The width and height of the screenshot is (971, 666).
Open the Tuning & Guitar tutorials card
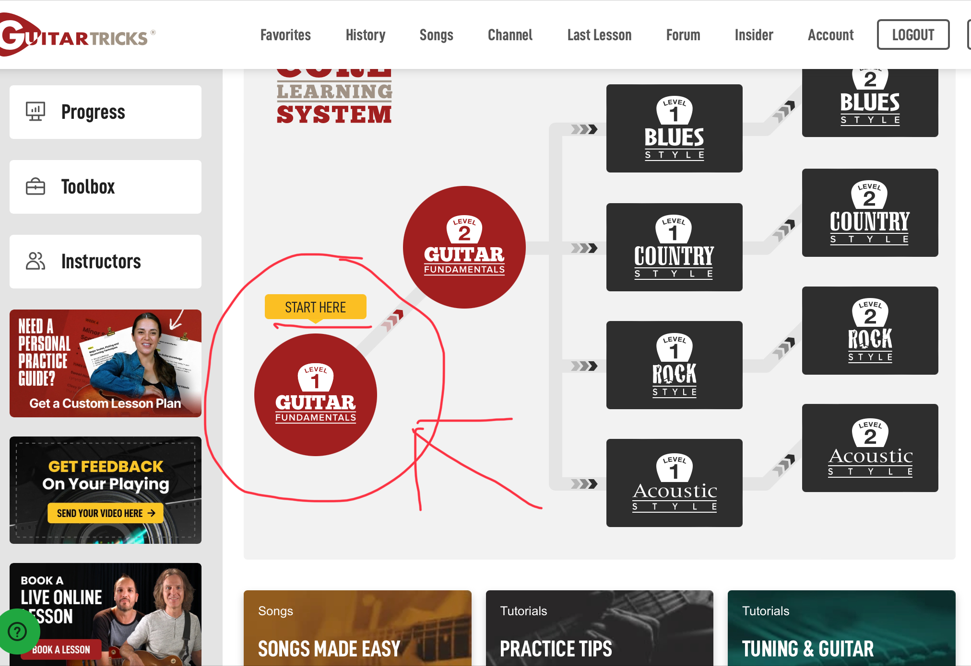(841, 628)
